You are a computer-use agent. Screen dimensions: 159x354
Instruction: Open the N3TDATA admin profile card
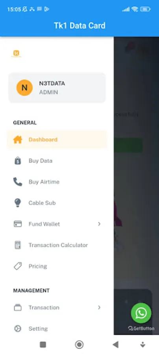[x=57, y=88]
